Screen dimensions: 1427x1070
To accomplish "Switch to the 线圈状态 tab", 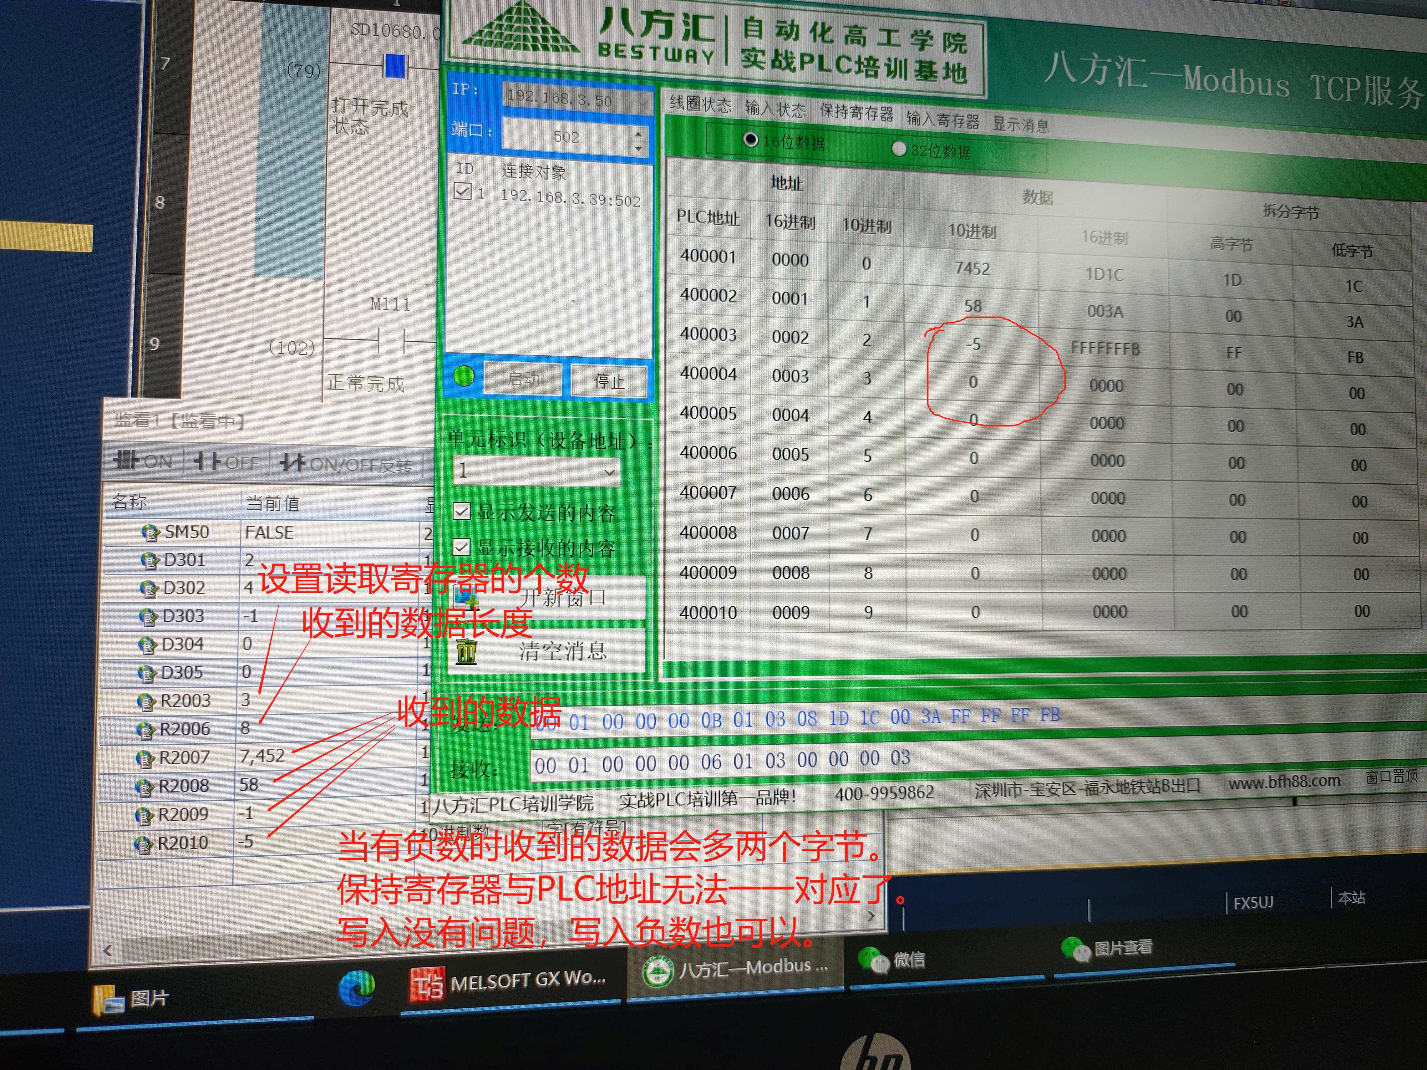I will click(x=700, y=103).
